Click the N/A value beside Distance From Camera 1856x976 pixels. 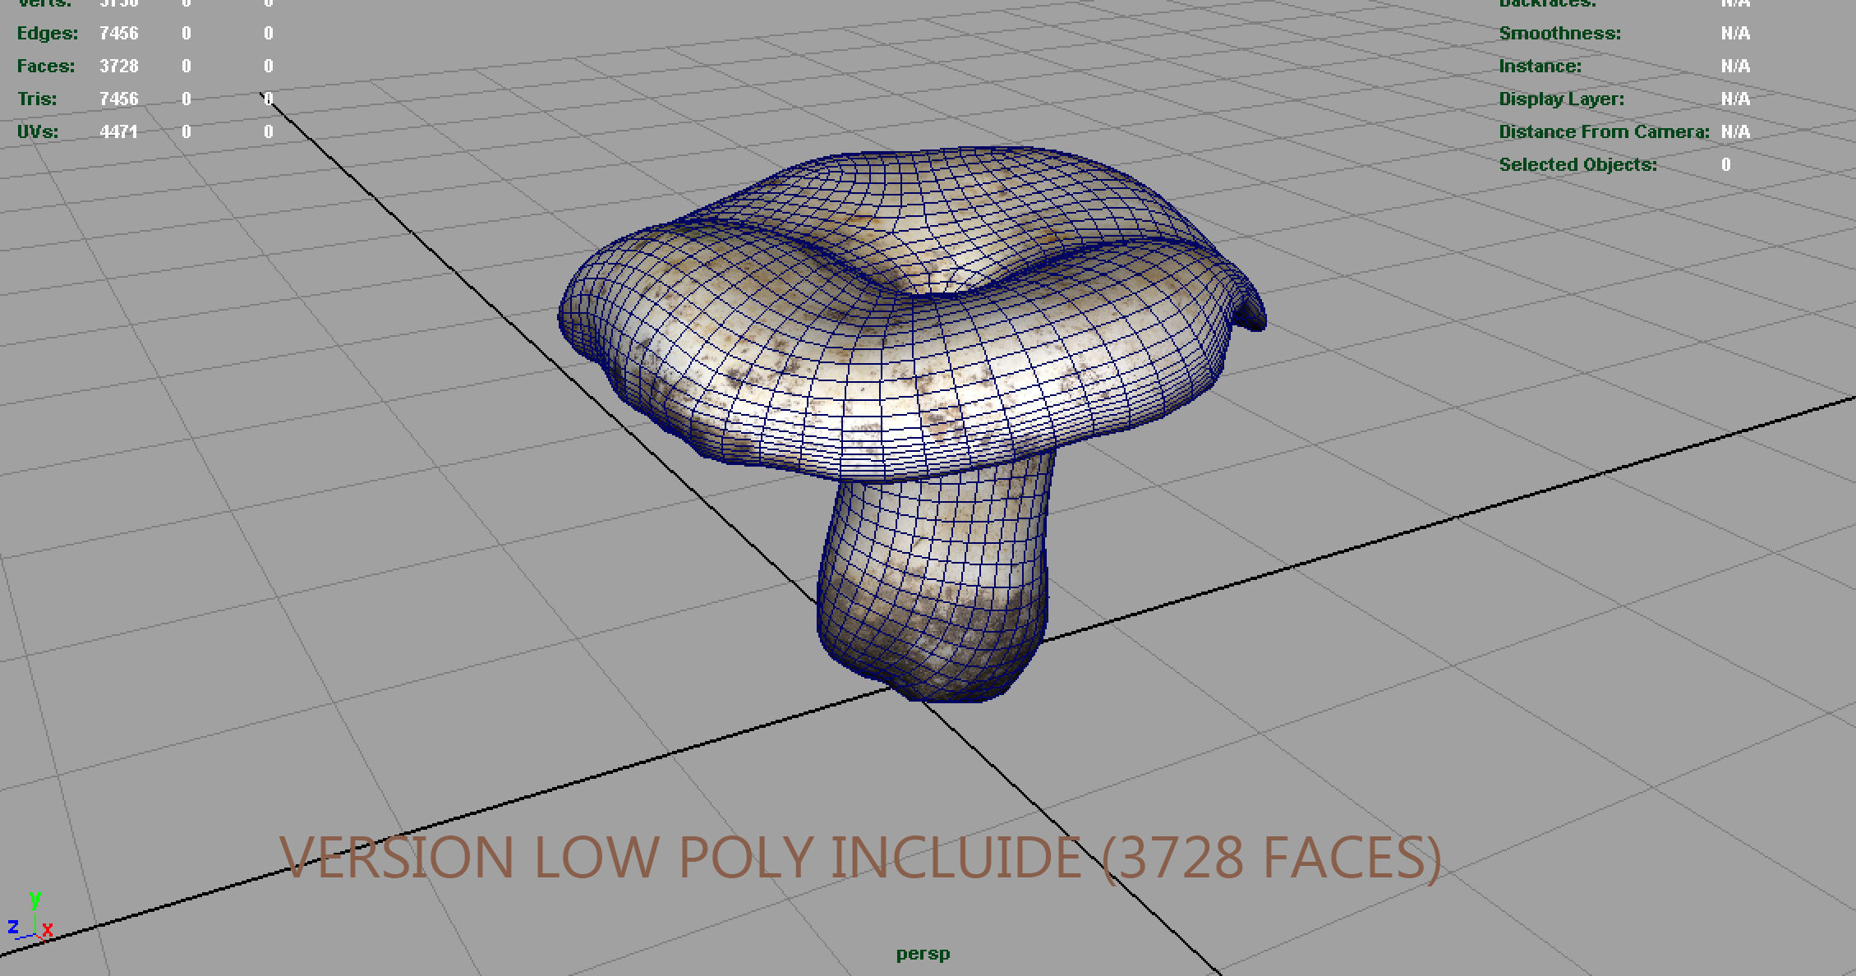pos(1735,132)
